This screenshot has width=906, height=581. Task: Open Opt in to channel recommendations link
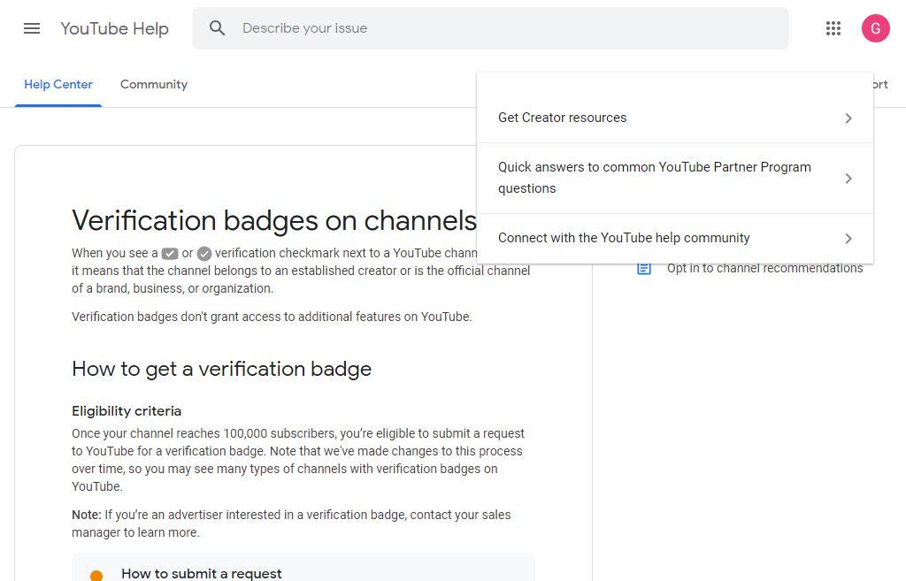pos(764,268)
